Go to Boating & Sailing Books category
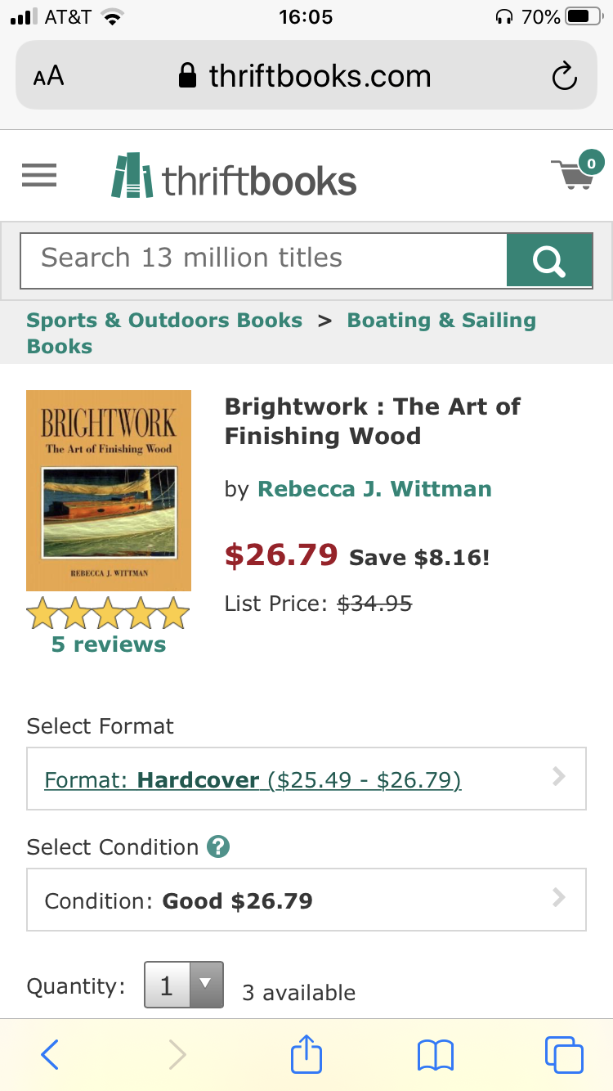This screenshot has height=1091, width=613. [281, 333]
